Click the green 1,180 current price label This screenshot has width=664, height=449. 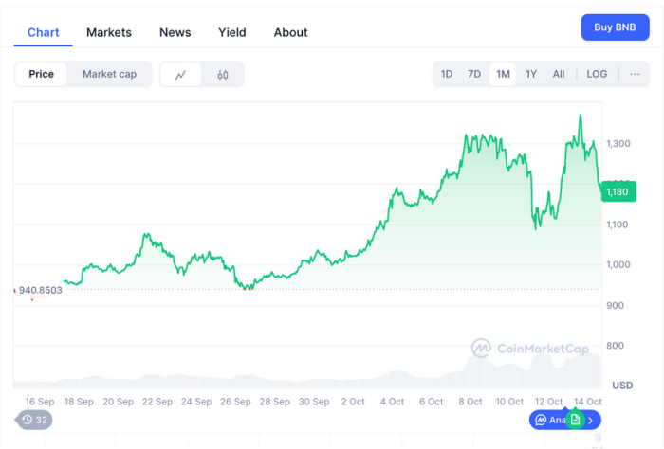click(x=618, y=192)
